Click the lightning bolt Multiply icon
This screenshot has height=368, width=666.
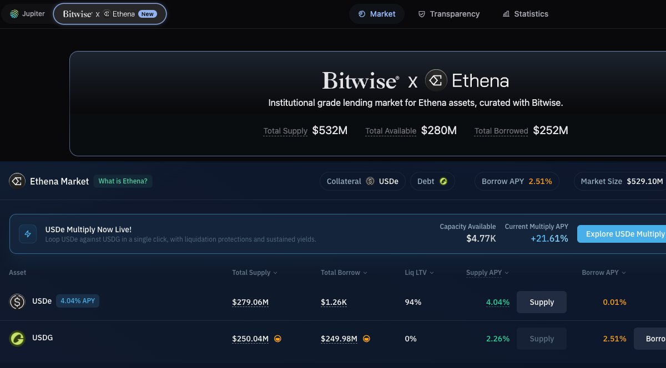[x=28, y=234]
